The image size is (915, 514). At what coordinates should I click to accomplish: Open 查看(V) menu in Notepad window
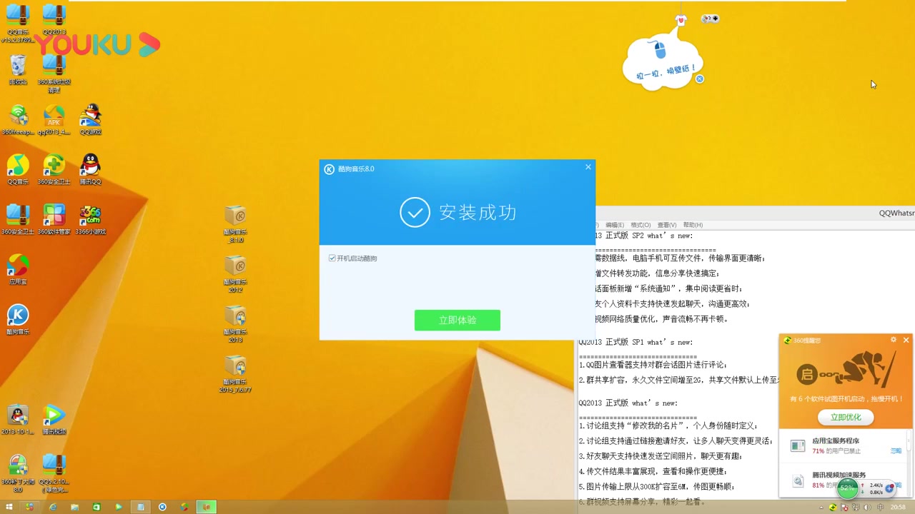coord(667,225)
